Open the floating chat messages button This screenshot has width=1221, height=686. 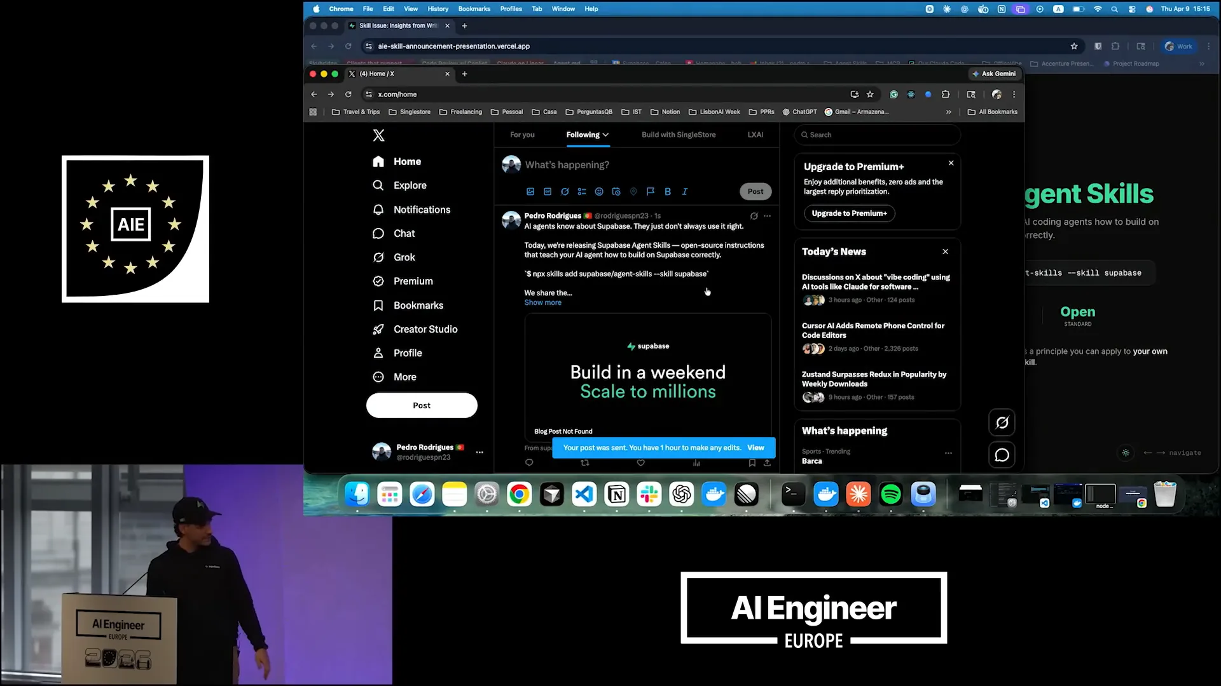pos(1002,455)
